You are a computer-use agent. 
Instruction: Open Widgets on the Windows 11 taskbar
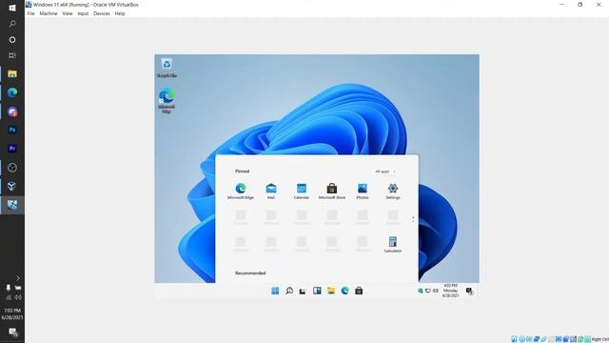(x=317, y=291)
